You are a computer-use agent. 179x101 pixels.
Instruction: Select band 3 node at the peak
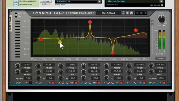point(90,22)
